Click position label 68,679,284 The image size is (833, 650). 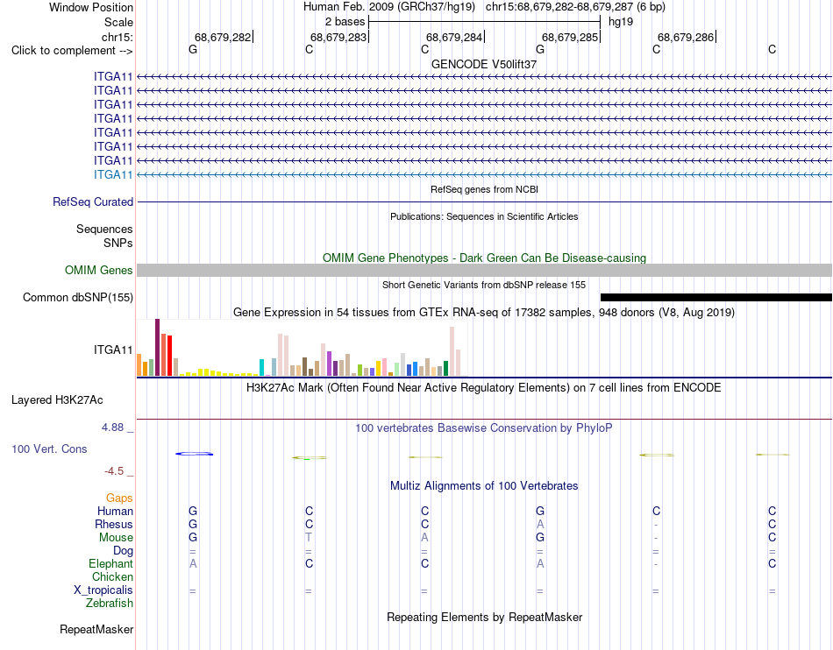(454, 37)
